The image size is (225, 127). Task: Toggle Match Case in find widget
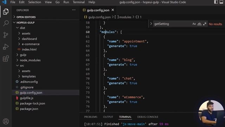(x=194, y=24)
